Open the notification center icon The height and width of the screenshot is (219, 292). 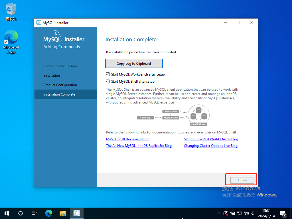(x=283, y=213)
